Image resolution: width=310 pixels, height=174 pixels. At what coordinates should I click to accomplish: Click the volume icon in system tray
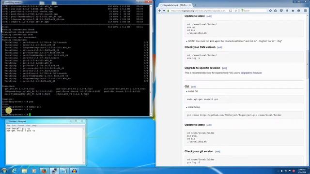pos(282,171)
